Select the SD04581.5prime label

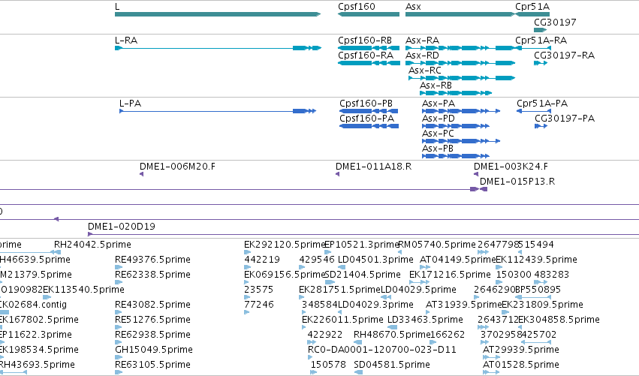(x=392, y=365)
